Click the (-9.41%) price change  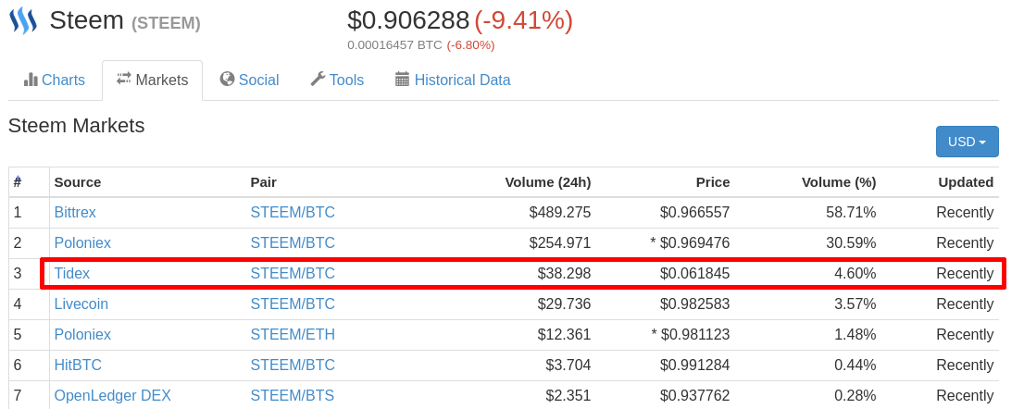(x=524, y=20)
